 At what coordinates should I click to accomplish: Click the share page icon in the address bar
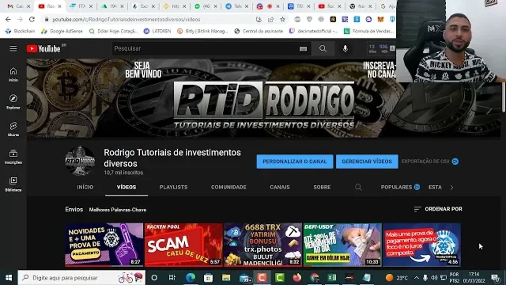pyautogui.click(x=270, y=19)
